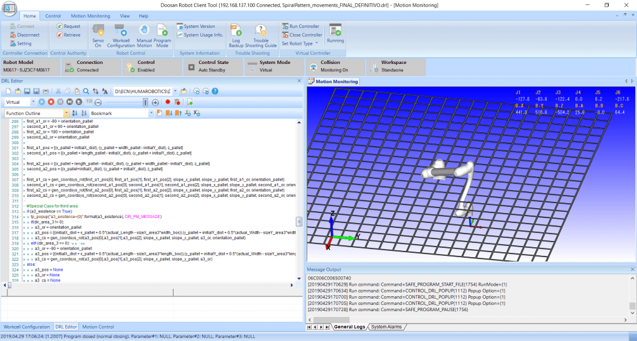This screenshot has height=341, width=637.
Task: Expand the Bookmark dropdown
Action: click(151, 113)
